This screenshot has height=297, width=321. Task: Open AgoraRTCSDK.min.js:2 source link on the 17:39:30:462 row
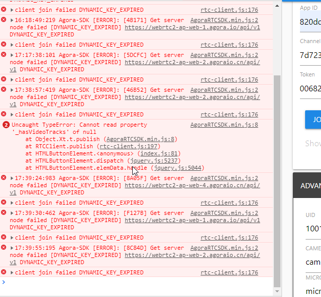click(x=224, y=213)
